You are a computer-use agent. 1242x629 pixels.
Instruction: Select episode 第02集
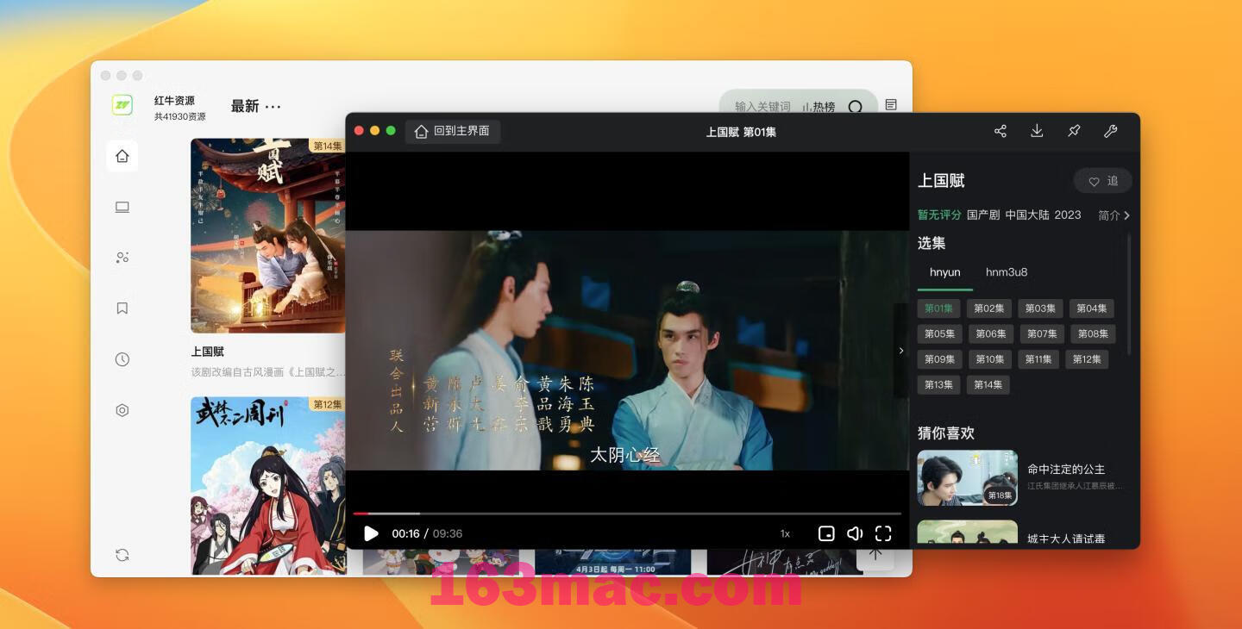click(989, 308)
